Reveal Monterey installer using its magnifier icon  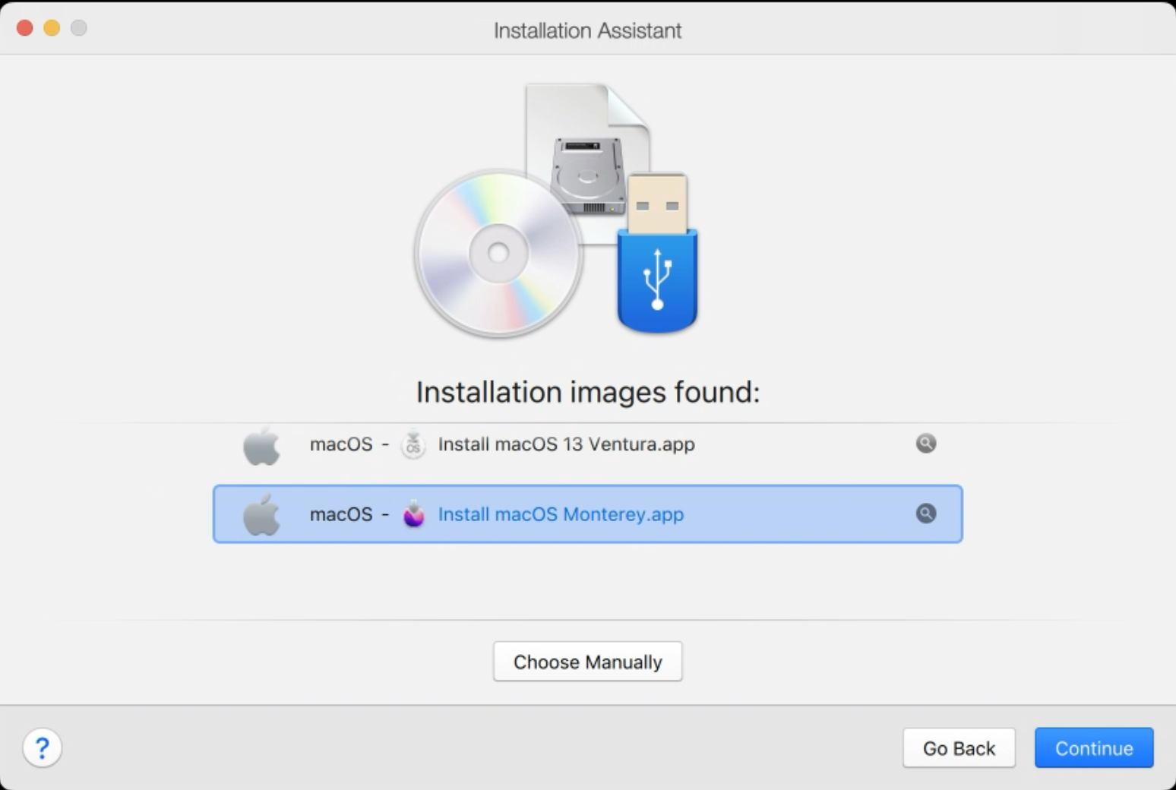(x=925, y=513)
